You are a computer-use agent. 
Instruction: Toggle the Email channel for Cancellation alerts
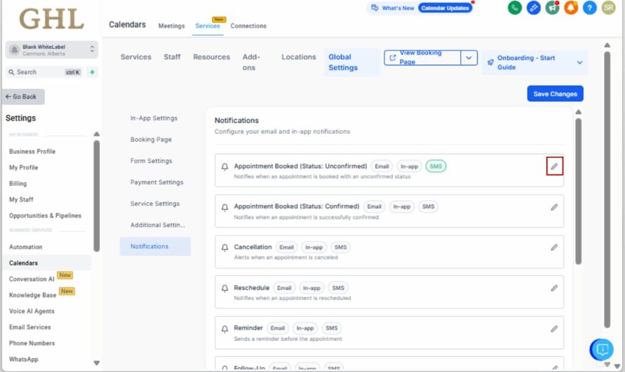click(286, 247)
